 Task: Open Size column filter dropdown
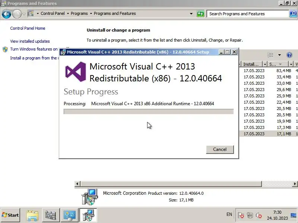pos(291,64)
